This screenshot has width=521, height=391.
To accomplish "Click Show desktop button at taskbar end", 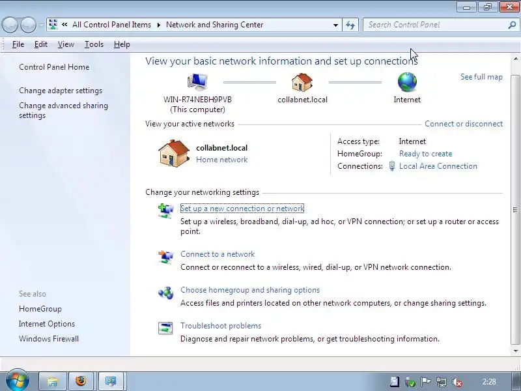I will (516, 381).
